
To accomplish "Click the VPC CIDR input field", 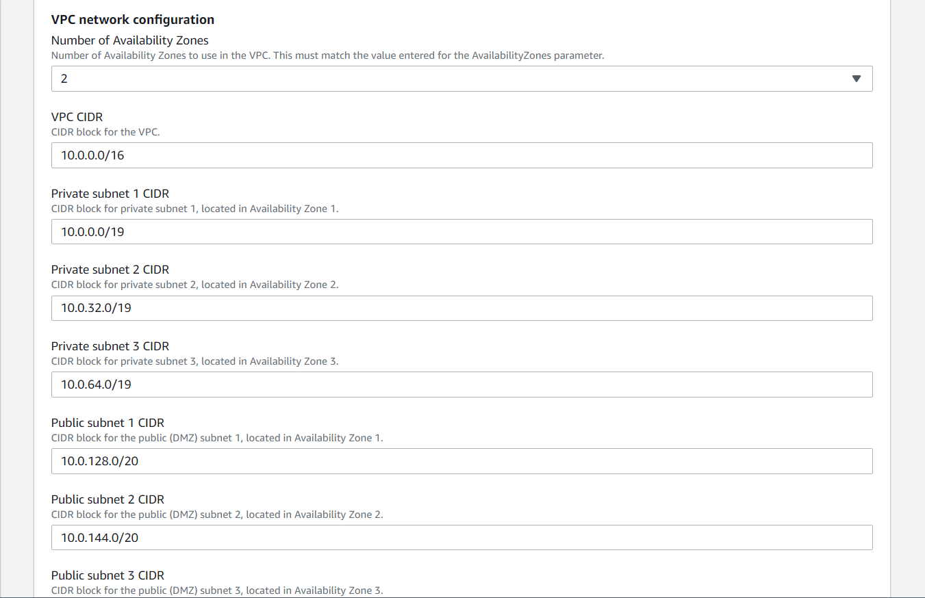I will tap(461, 155).
